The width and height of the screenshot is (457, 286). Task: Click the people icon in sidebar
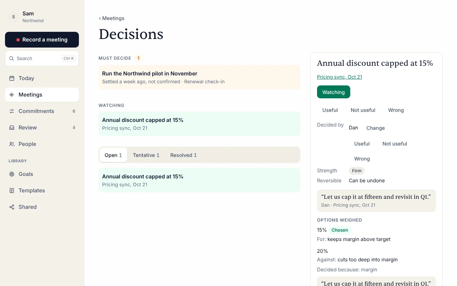click(x=12, y=144)
